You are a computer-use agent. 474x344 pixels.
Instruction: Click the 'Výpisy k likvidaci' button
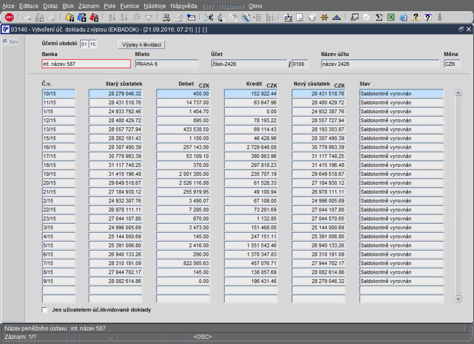pos(141,45)
